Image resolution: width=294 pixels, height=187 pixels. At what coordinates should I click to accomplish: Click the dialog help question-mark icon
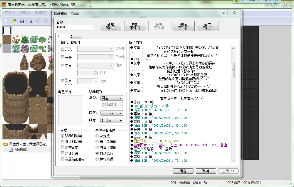224,13
